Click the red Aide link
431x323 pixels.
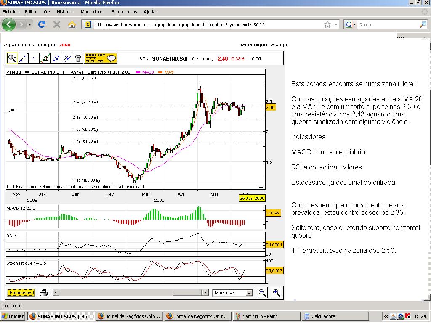[x=65, y=45]
